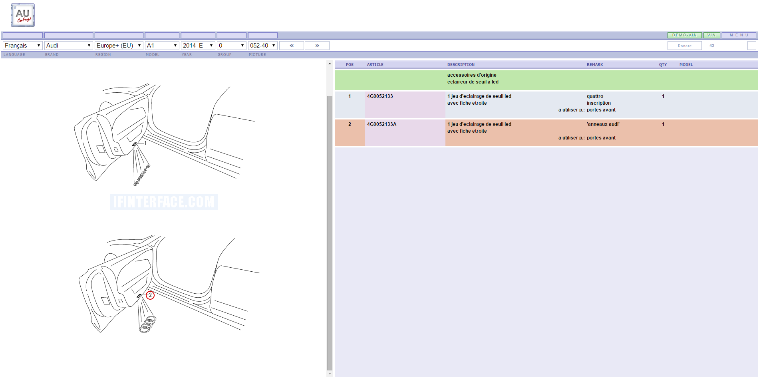Click the AU CarProg2 logo icon
Screen dimensions: 759x378
point(23,15)
